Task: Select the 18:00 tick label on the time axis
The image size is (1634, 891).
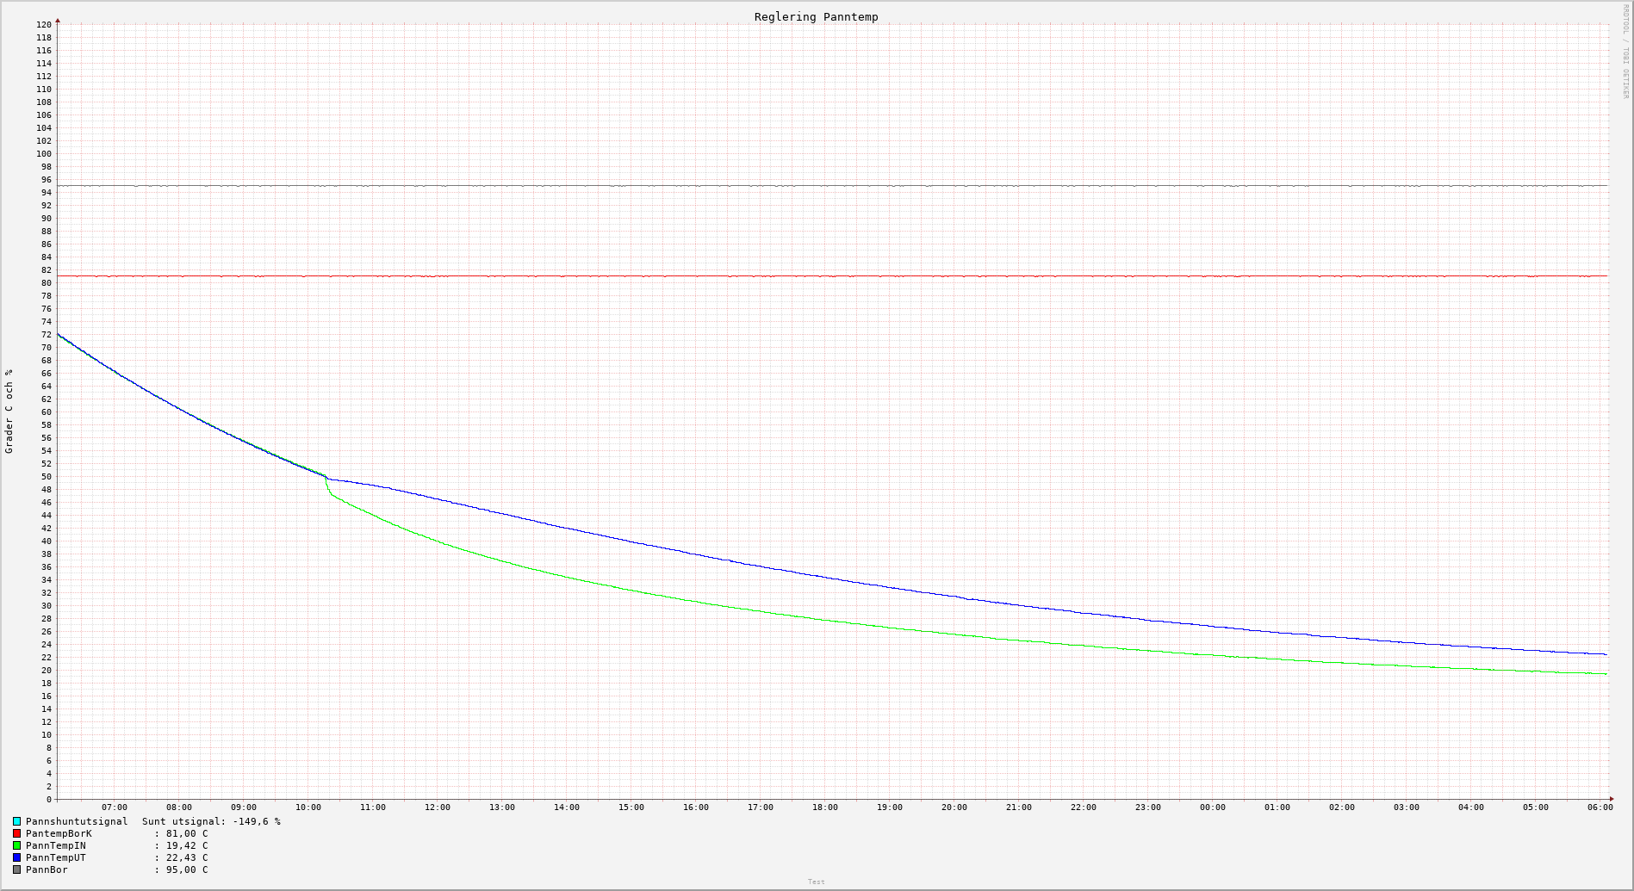Action: pos(824,807)
